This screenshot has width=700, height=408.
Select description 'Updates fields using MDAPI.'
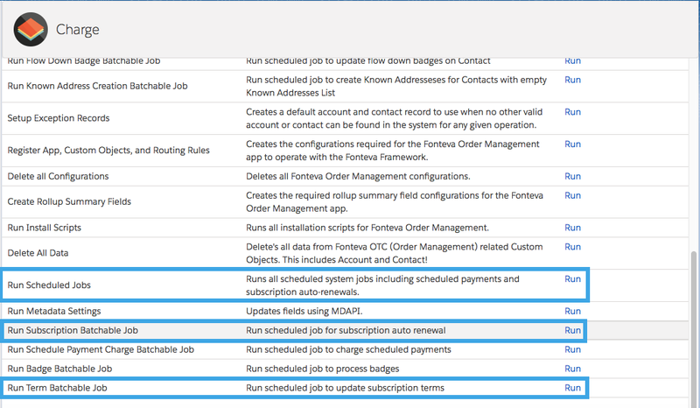304,311
